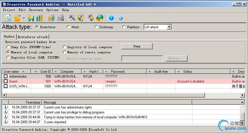This screenshot has height=133, width=248.
Task: Click the Dump button
Action: pyautogui.click(x=137, y=46)
